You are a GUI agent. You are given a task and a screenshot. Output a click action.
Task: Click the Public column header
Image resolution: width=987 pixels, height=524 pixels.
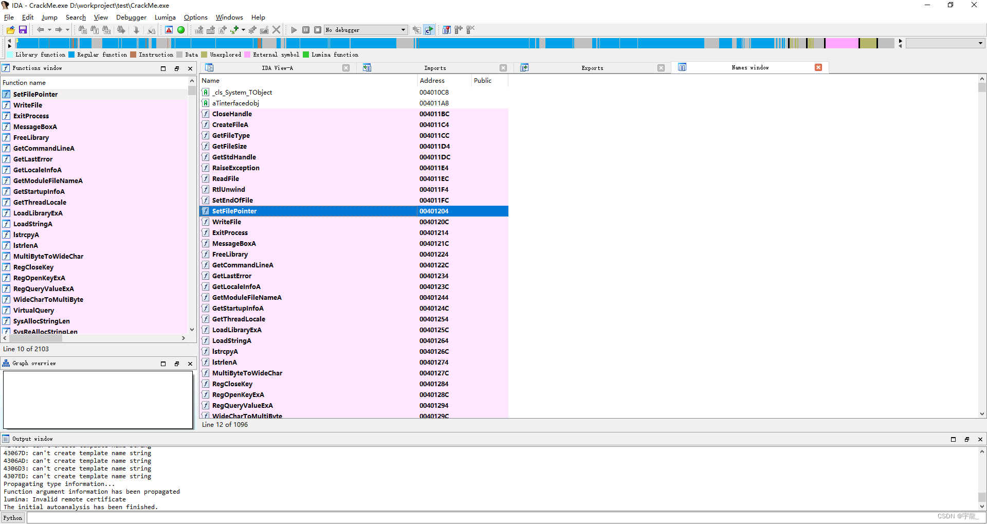tap(490, 80)
